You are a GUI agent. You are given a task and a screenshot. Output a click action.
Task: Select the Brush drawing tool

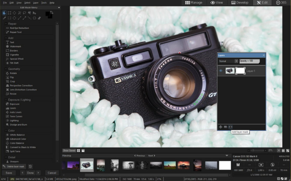(4, 18)
